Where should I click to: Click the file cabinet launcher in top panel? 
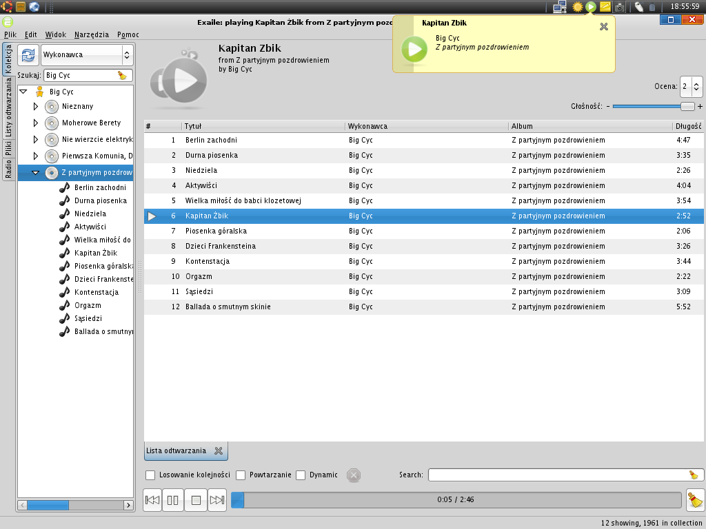pyautogui.click(x=20, y=7)
